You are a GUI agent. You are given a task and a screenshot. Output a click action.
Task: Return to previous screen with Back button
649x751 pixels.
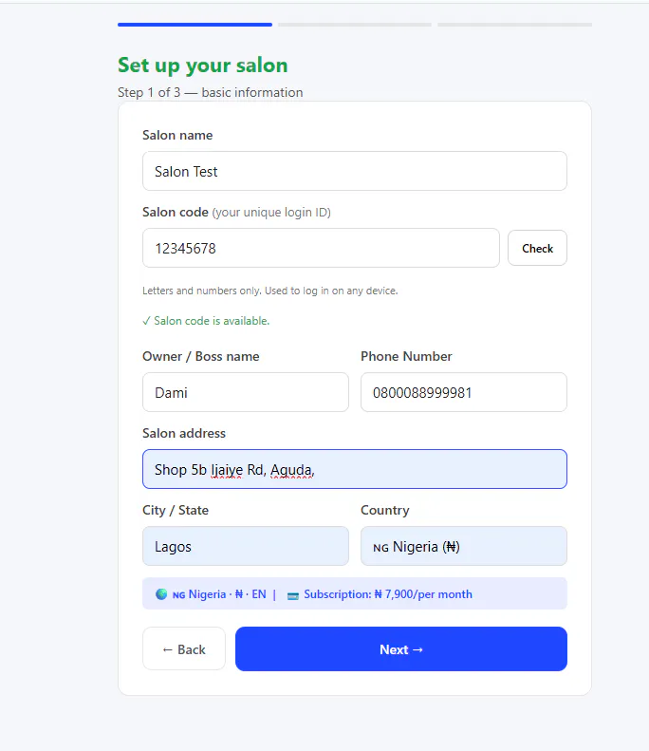tap(184, 649)
